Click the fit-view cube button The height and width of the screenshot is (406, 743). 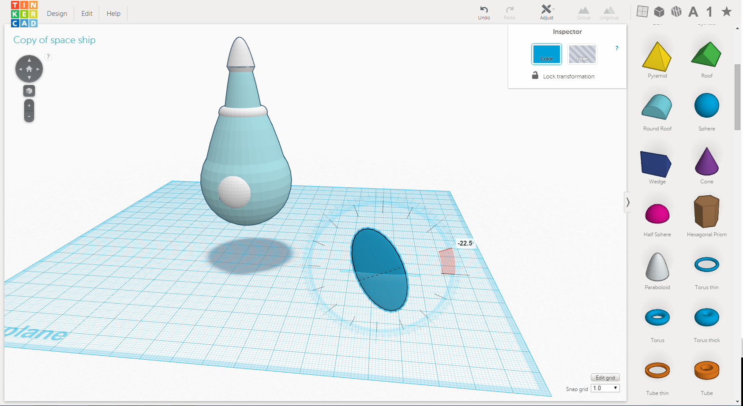[x=29, y=91]
